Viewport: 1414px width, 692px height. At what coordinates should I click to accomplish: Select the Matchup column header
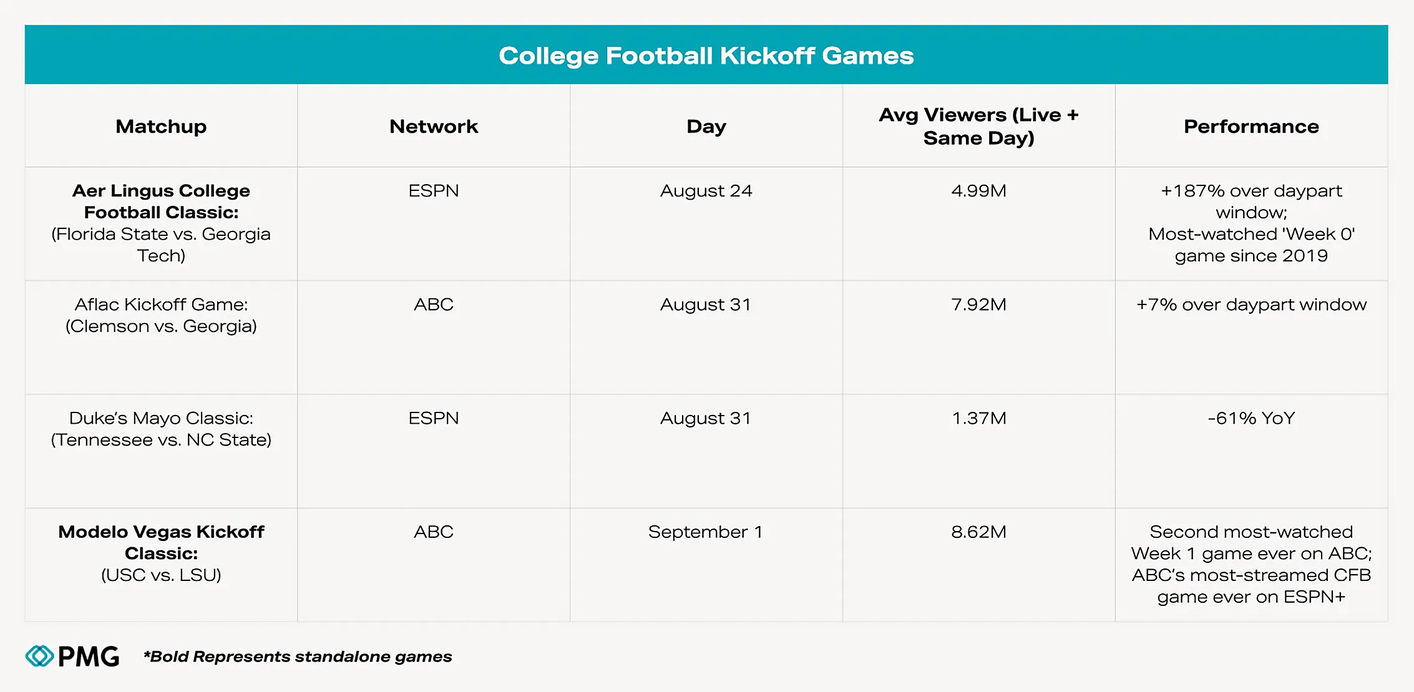pos(161,127)
